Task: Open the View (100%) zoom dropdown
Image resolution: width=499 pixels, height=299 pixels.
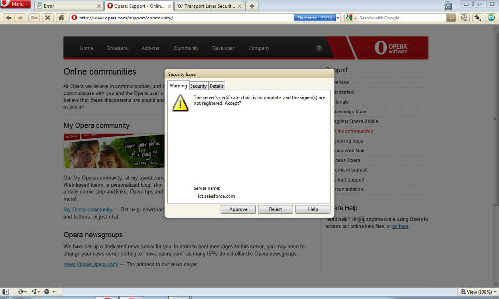Action: (x=479, y=292)
